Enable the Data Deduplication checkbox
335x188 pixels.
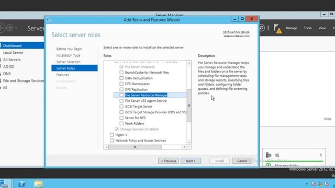point(121,78)
